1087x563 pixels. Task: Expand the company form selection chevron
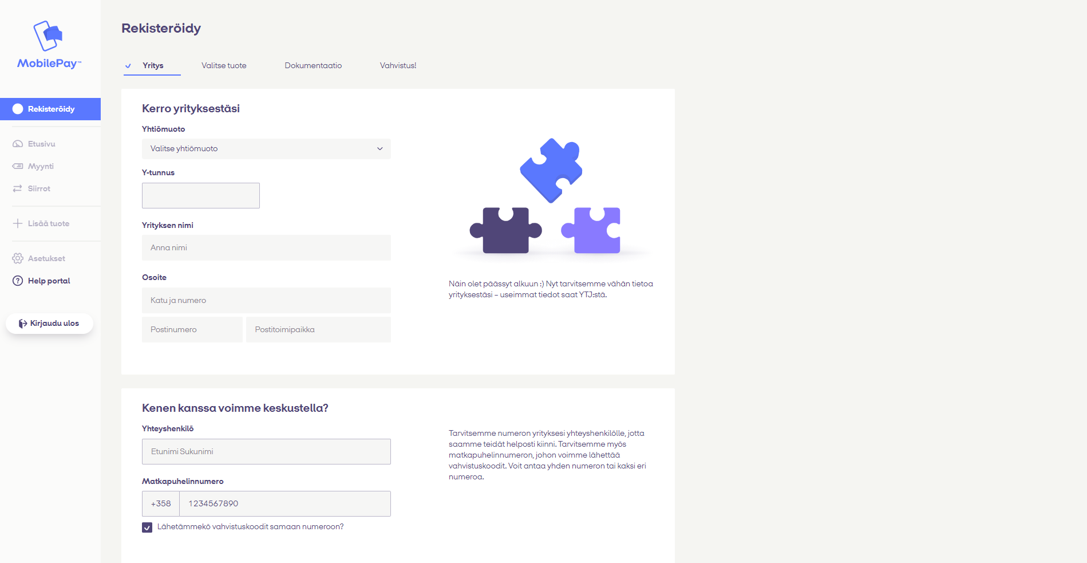tap(380, 148)
